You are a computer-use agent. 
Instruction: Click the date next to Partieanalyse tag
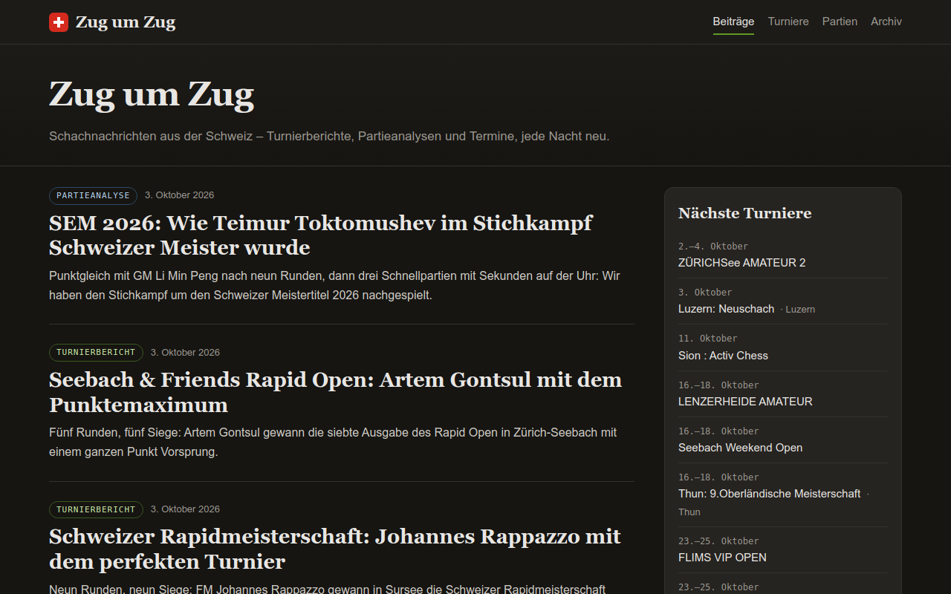(x=179, y=195)
